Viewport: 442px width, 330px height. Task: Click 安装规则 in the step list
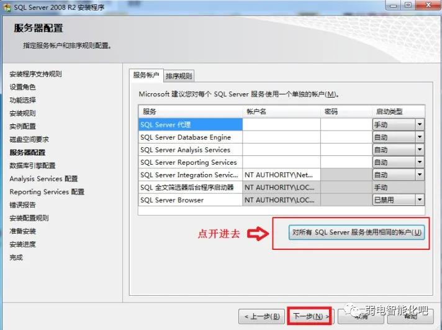coord(22,113)
